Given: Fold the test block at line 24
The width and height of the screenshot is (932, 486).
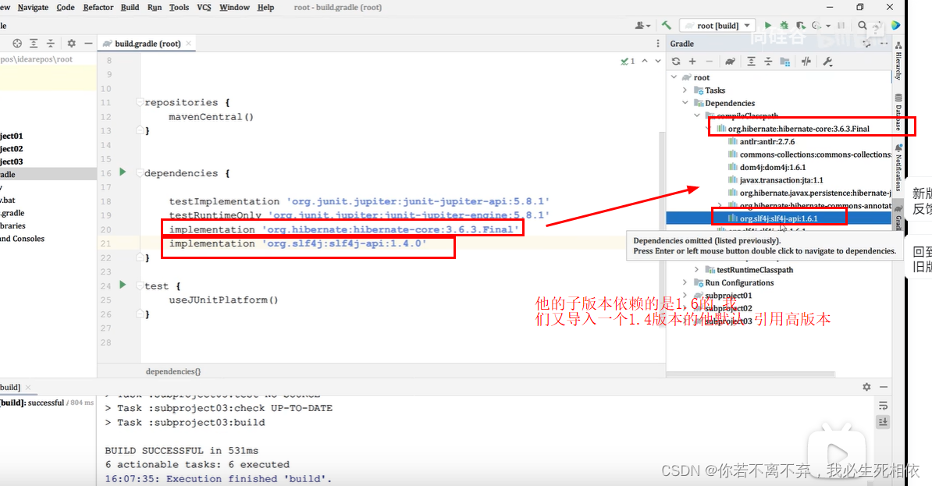Looking at the screenshot, I should pyautogui.click(x=140, y=286).
